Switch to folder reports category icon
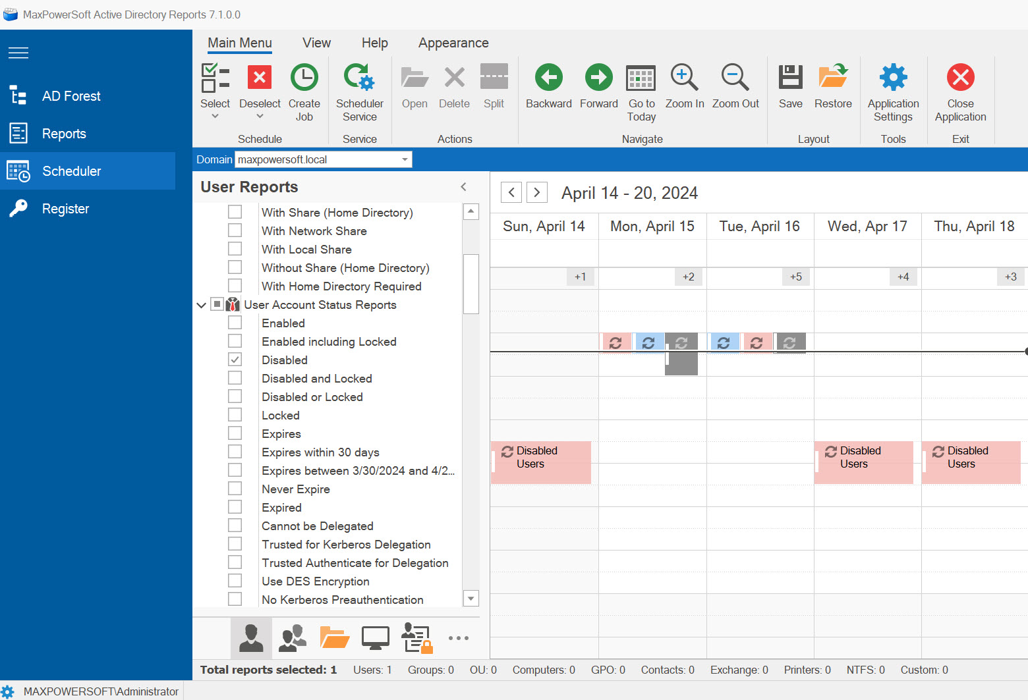1028x700 pixels. (334, 638)
